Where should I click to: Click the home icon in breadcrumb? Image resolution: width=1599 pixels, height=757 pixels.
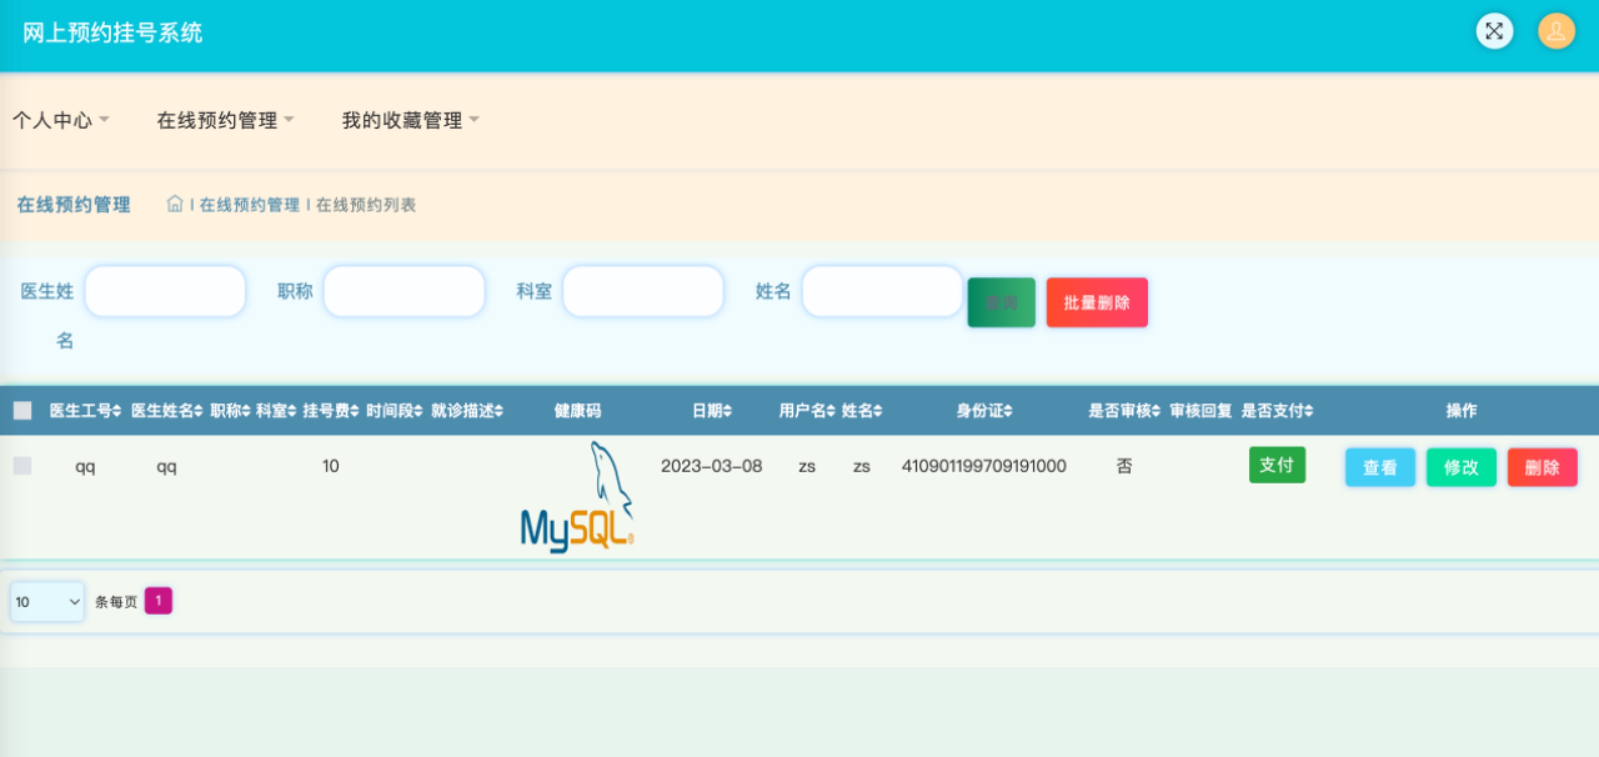point(175,204)
